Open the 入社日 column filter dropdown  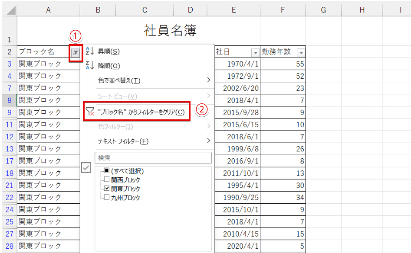pos(255,52)
